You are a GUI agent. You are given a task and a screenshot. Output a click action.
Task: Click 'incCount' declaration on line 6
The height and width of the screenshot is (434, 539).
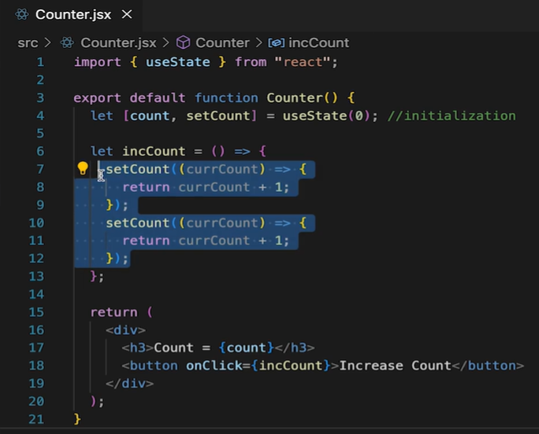click(154, 151)
